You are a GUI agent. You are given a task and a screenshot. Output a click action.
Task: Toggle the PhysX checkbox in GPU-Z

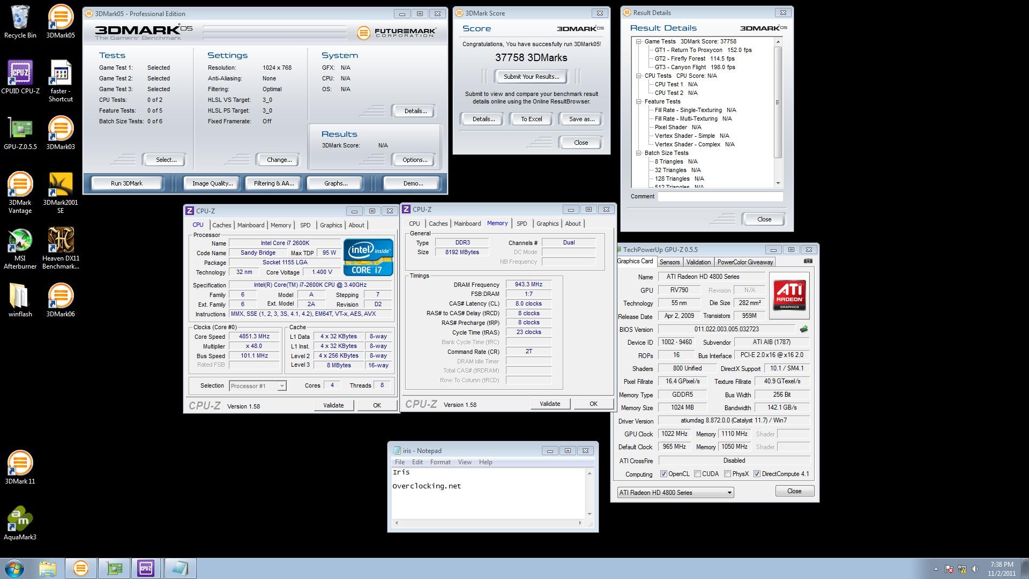(x=727, y=474)
